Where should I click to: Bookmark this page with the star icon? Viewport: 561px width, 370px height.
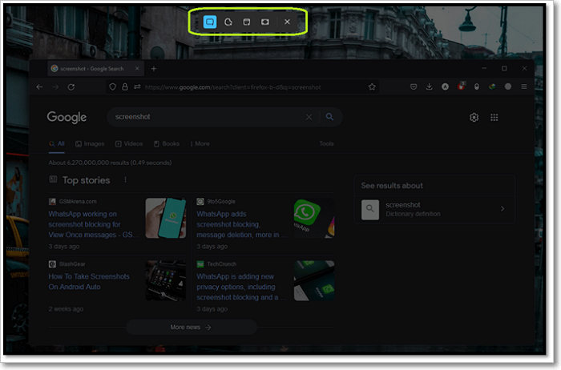pos(372,86)
